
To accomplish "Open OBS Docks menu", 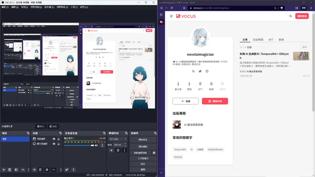I will click(36, 7).
